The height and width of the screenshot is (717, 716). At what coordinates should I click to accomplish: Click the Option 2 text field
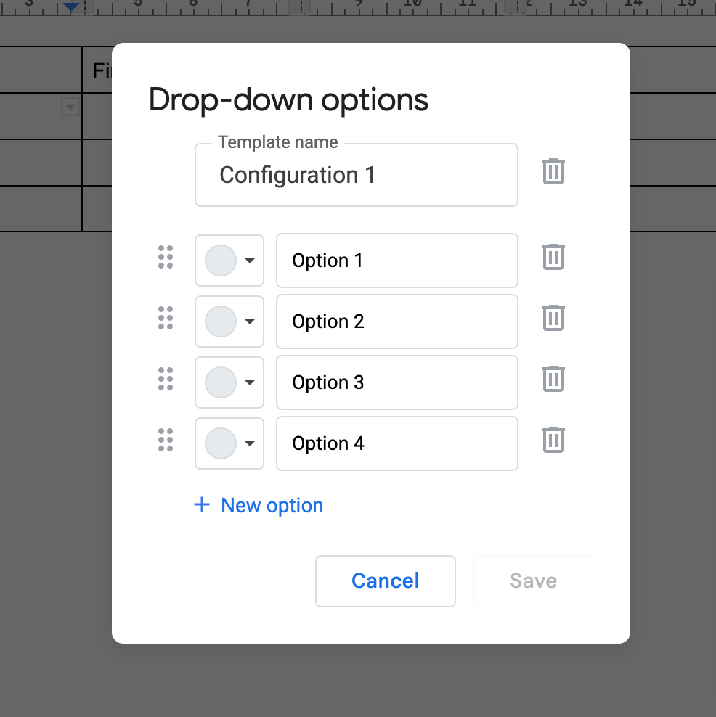[396, 321]
